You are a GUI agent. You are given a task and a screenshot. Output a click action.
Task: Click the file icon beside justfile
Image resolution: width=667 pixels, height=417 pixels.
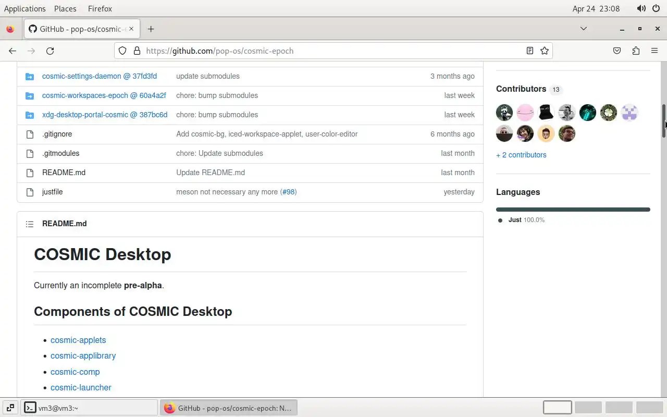pyautogui.click(x=30, y=192)
